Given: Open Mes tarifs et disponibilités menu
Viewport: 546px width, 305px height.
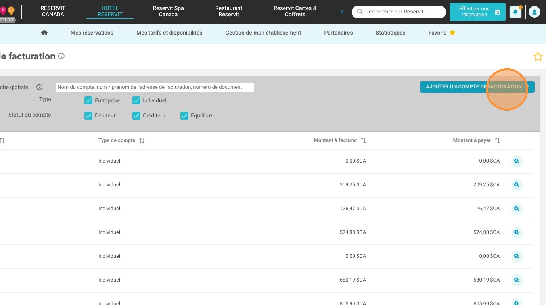Looking at the screenshot, I should point(169,33).
